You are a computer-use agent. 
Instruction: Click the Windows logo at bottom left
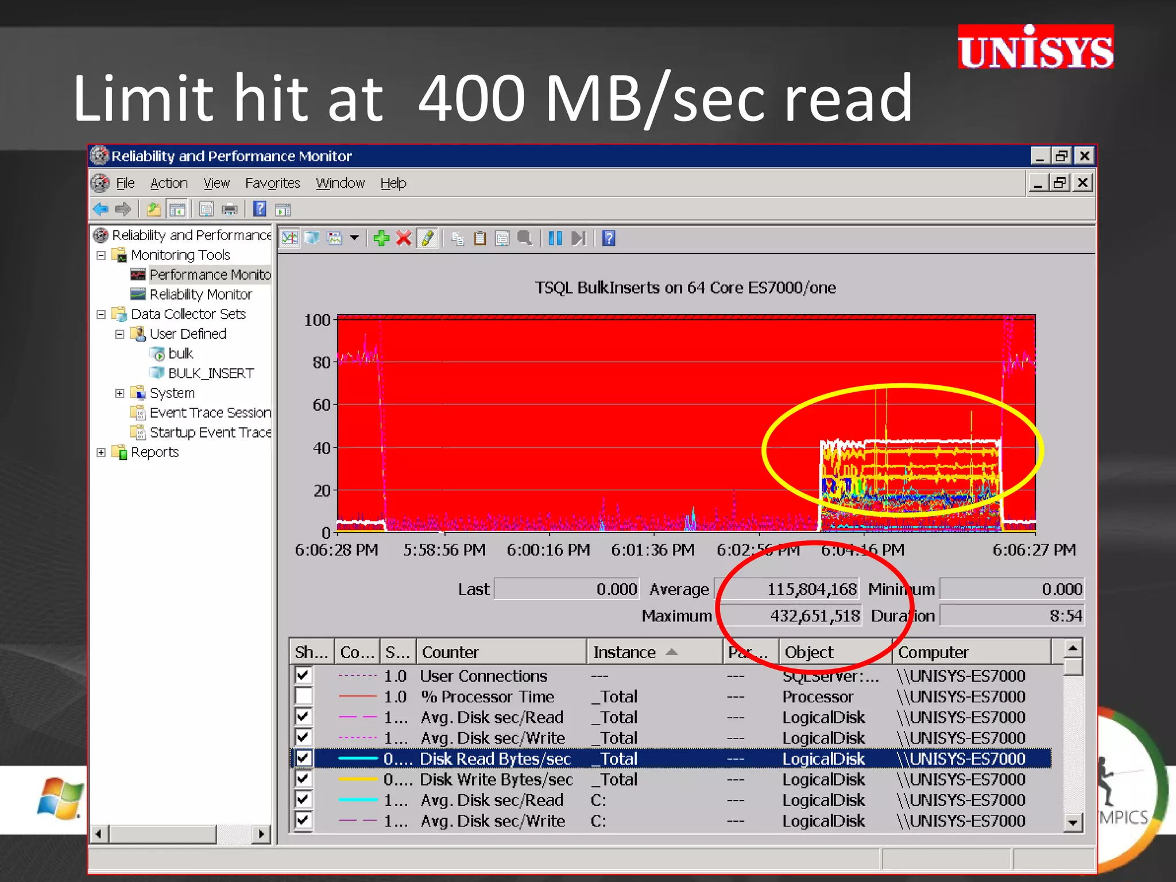pyautogui.click(x=60, y=798)
